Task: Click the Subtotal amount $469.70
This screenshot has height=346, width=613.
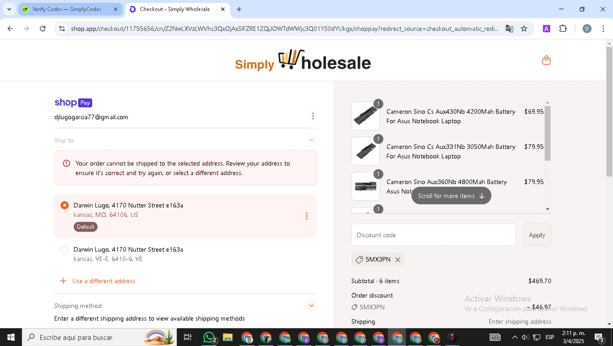Action: coord(539,281)
